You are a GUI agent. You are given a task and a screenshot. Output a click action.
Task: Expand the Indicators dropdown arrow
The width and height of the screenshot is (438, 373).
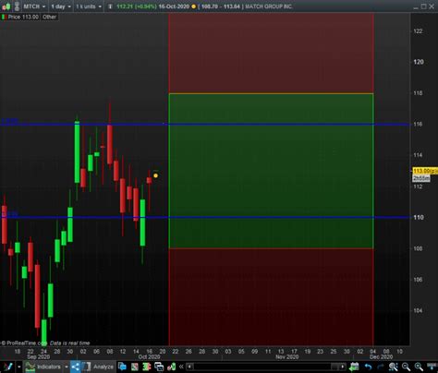tap(66, 367)
